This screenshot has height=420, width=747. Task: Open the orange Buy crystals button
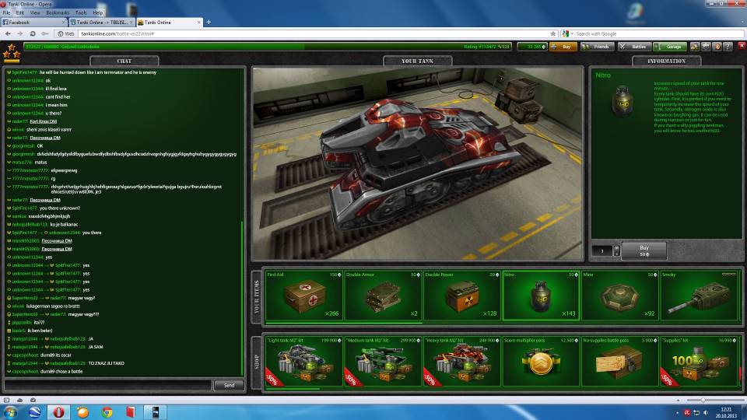click(563, 47)
